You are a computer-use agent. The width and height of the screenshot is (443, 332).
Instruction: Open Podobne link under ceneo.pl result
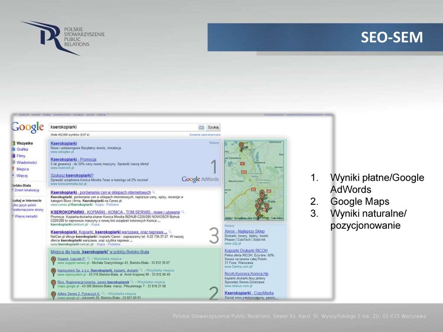pos(113,204)
